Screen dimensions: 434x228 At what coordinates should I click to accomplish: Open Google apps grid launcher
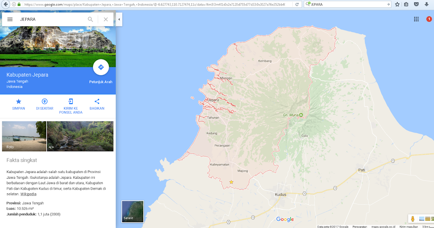point(416,19)
